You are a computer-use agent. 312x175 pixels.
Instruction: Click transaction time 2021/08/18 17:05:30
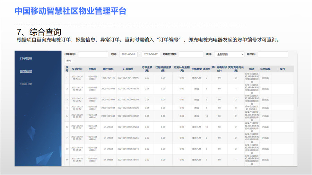coord(77,138)
